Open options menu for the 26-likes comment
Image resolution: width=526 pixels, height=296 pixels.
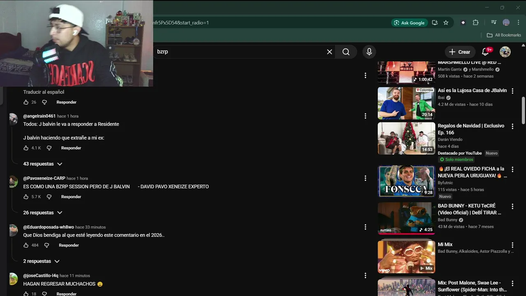(x=365, y=75)
